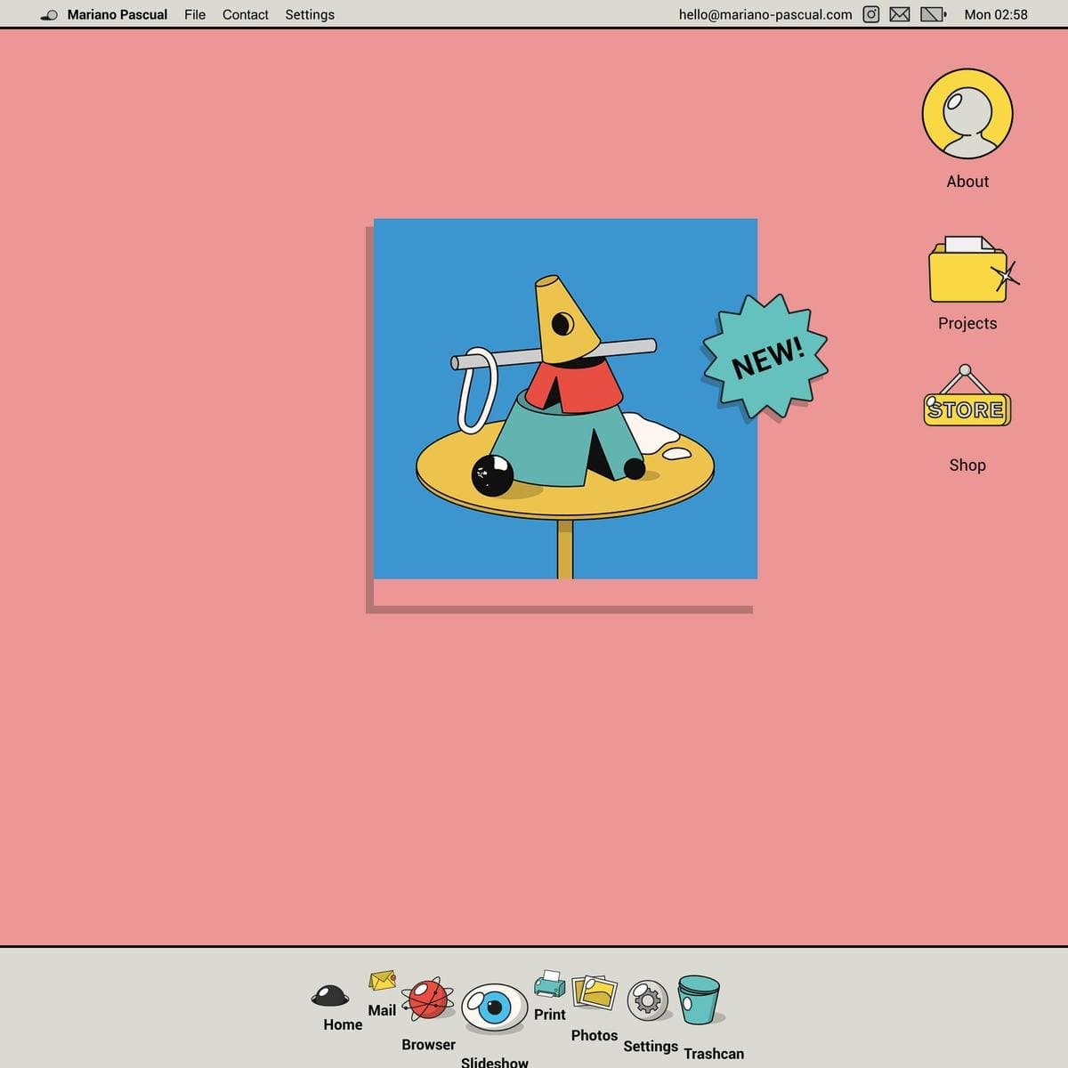Start the Slideshow eye icon
The image size is (1068, 1068).
[x=494, y=1007]
